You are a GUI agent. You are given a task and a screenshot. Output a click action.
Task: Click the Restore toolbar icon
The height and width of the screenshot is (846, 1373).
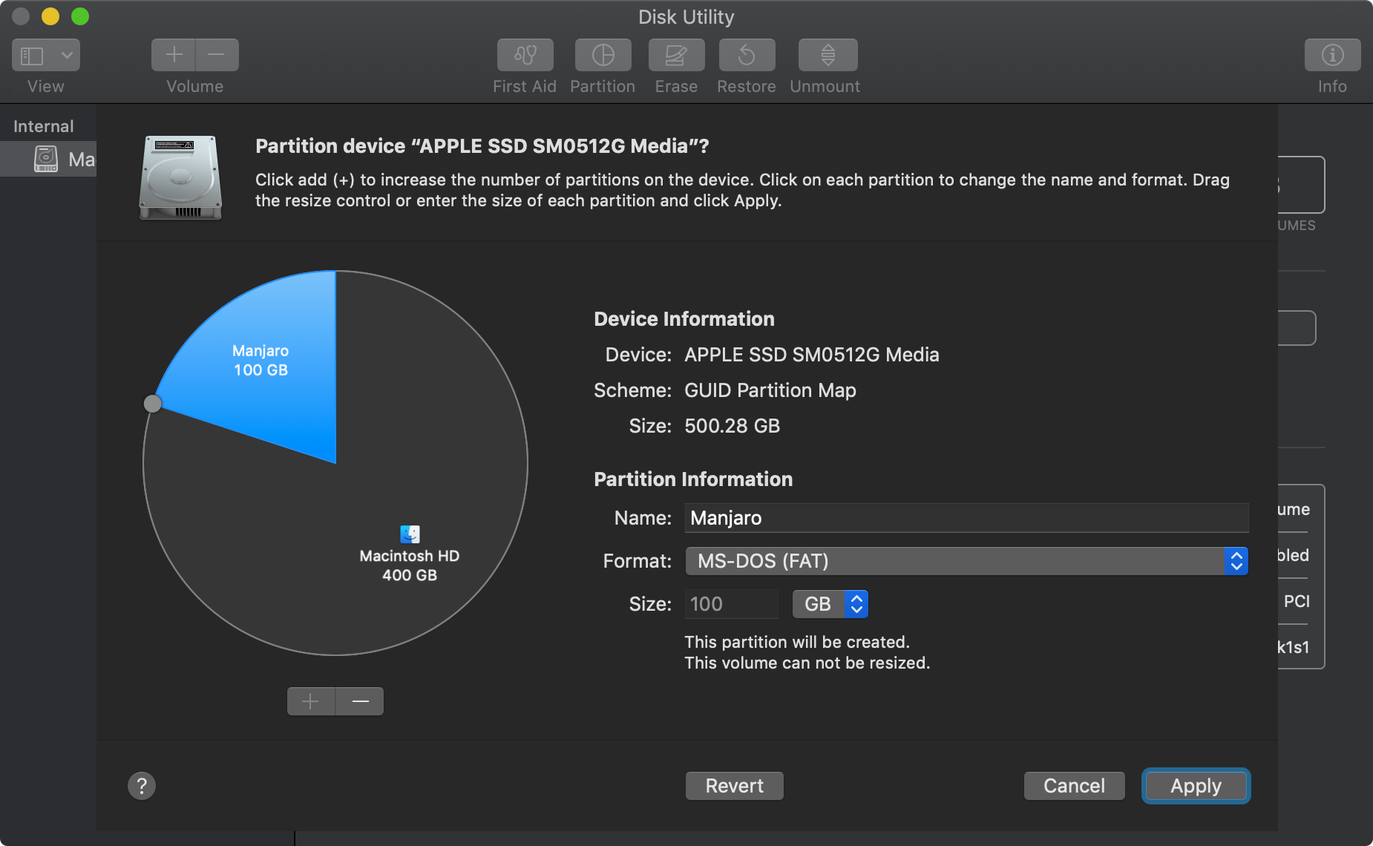pos(747,55)
